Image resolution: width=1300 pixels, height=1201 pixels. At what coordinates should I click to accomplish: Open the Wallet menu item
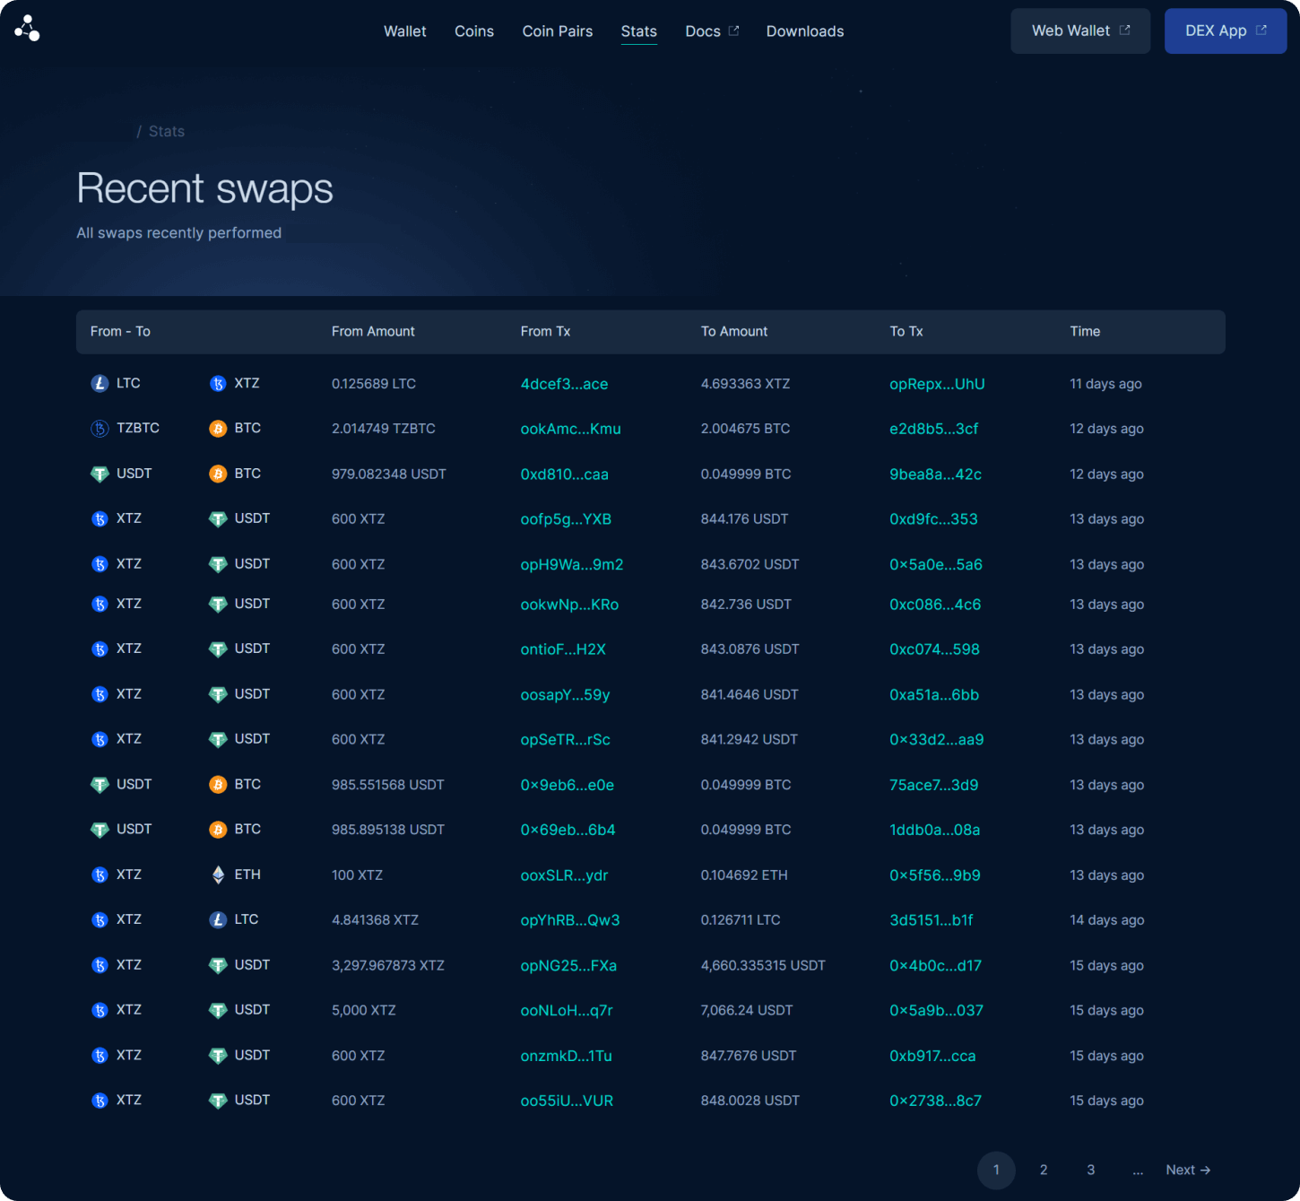pos(405,31)
